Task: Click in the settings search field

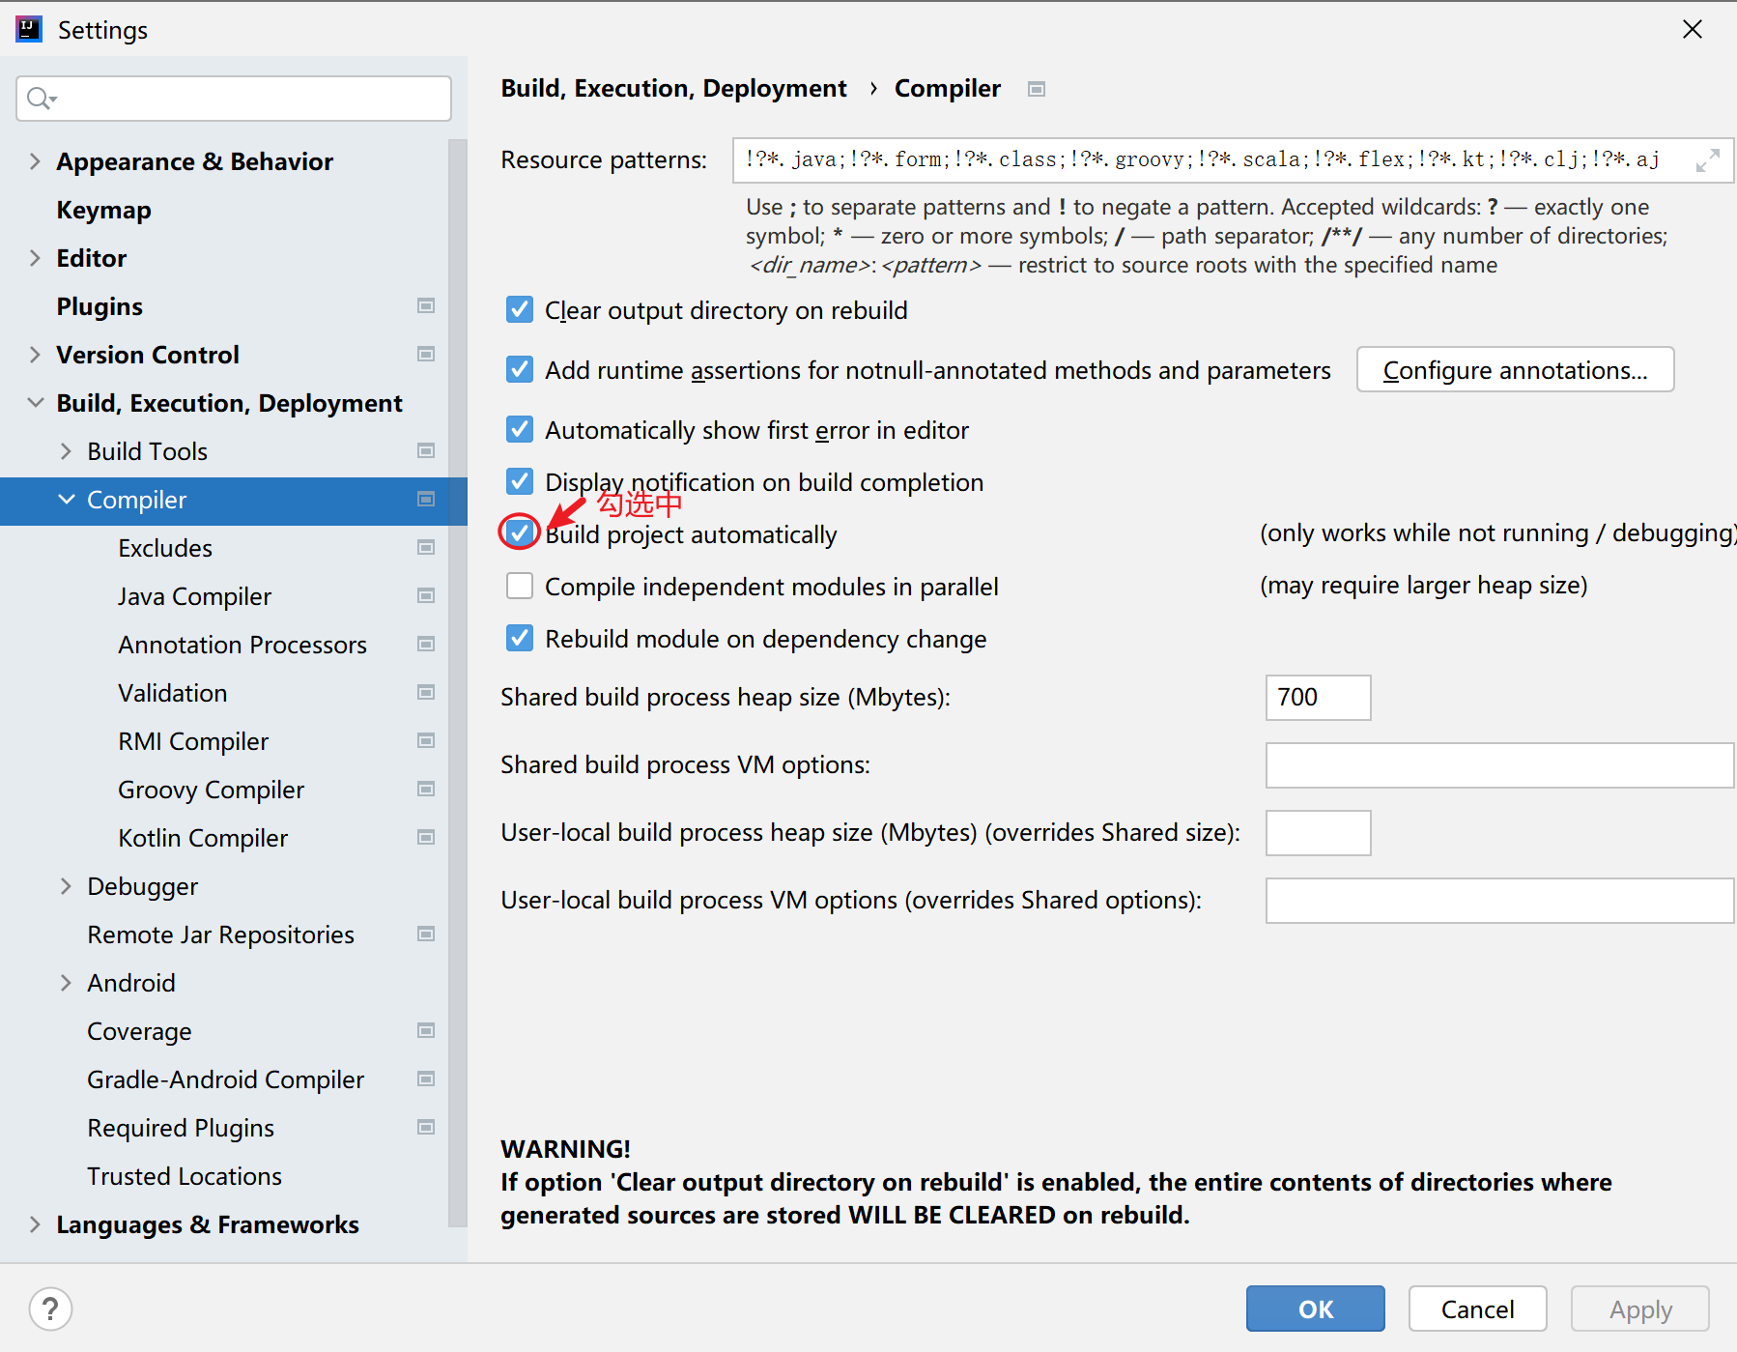Action: point(234,99)
